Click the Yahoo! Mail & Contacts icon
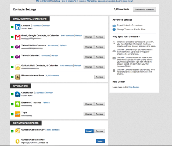This screenshot has width=172, height=146. pyautogui.click(x=17, y=47)
